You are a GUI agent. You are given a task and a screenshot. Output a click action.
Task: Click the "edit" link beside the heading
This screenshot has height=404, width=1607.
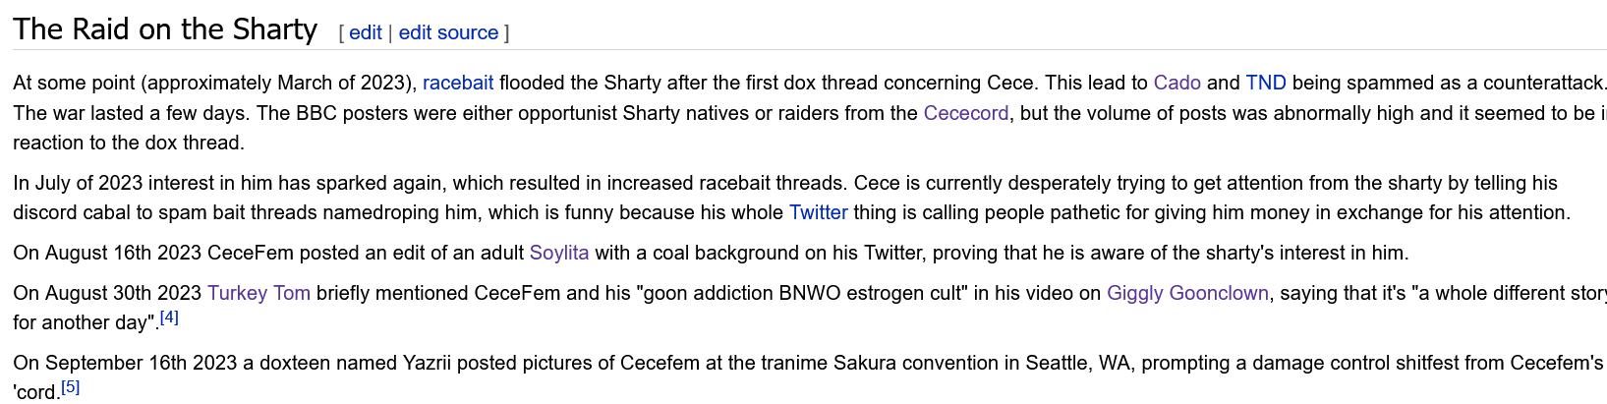(365, 32)
